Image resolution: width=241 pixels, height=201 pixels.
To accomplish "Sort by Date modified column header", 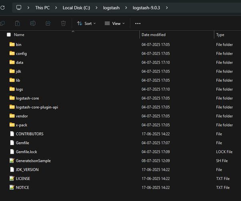I will (x=154, y=35).
